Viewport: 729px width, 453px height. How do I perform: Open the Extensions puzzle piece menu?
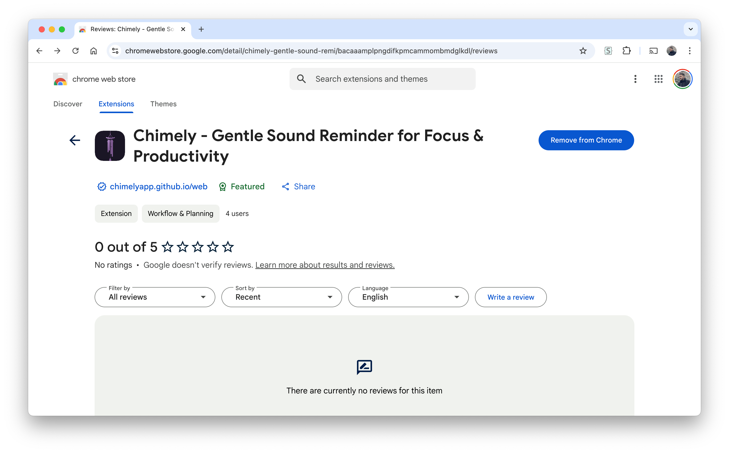[626, 51]
